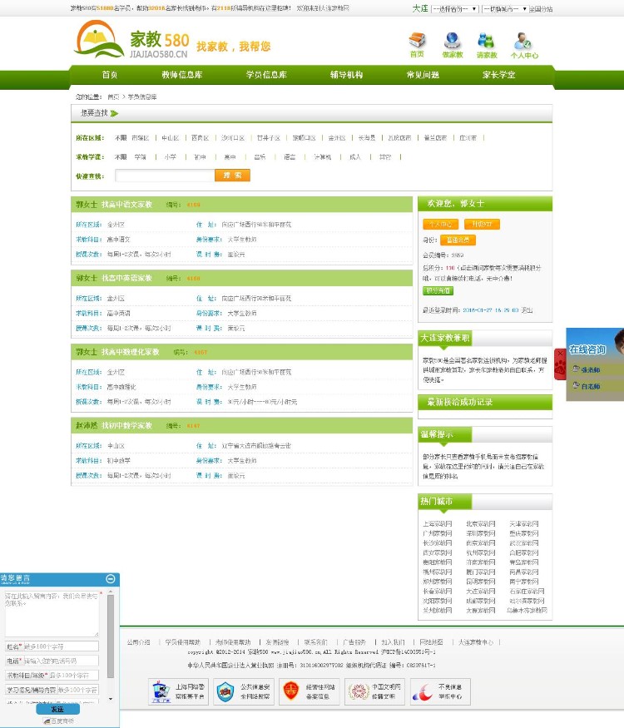Click the 经营性网站备案信息 badge

(310, 691)
